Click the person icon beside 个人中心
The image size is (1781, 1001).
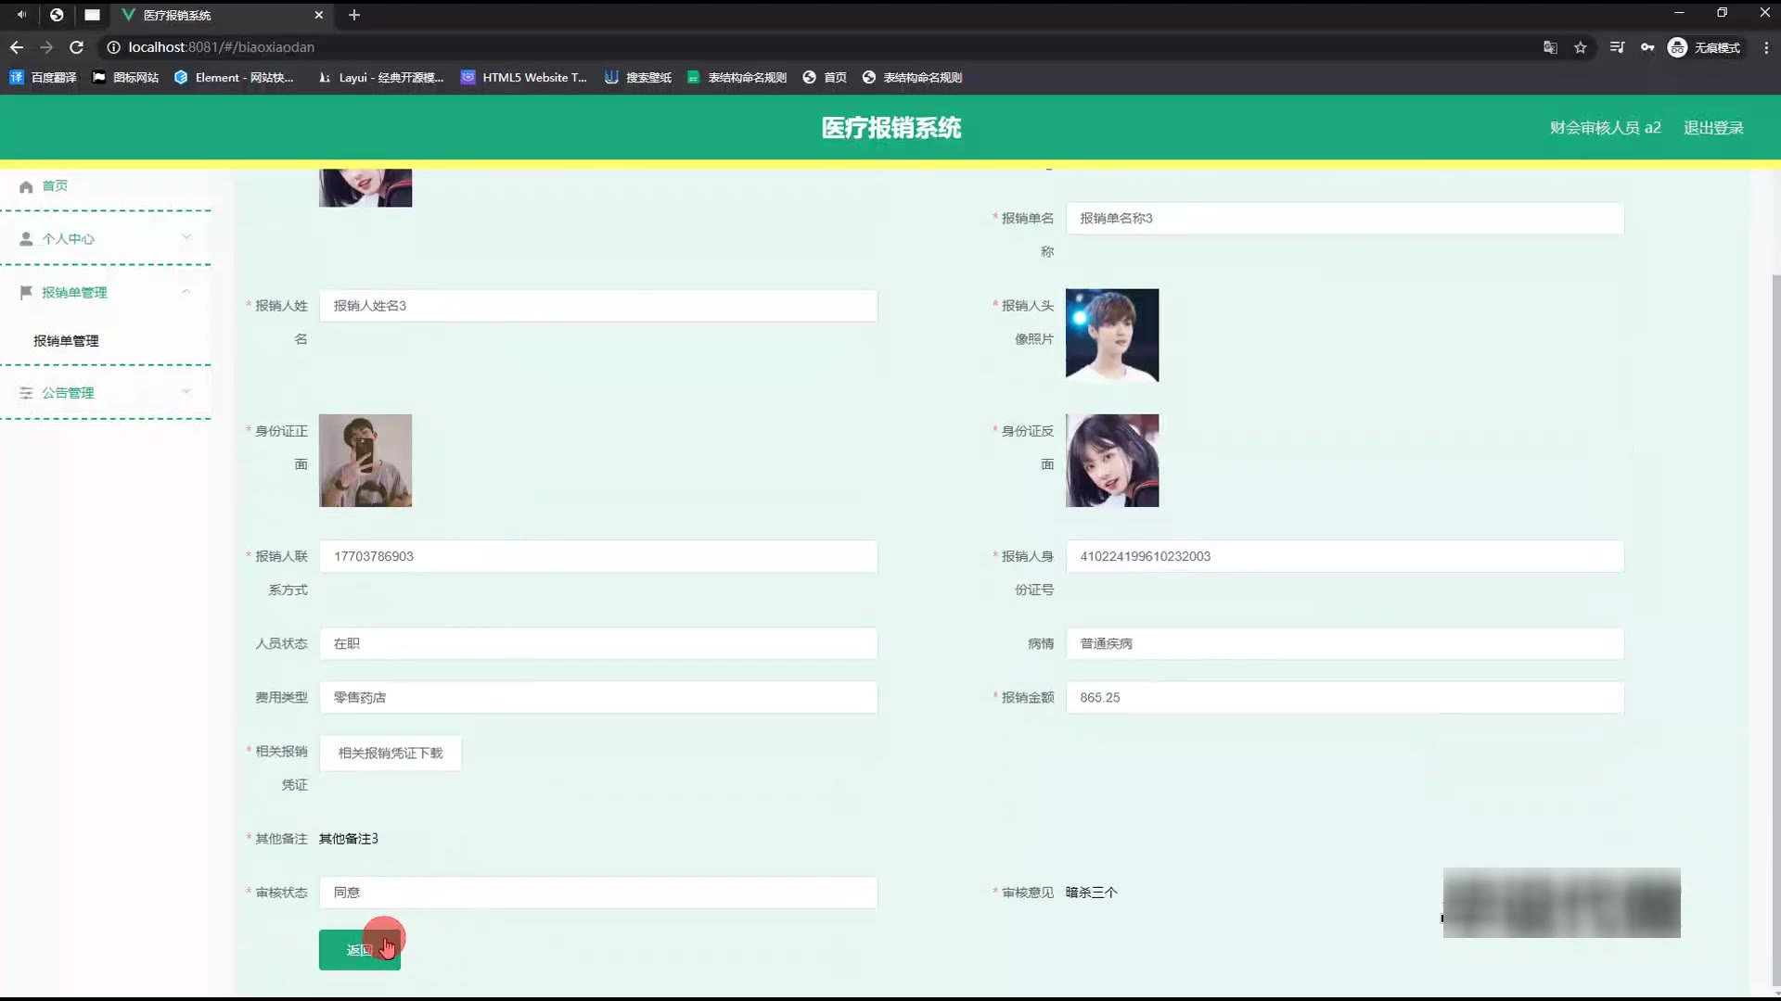point(26,239)
